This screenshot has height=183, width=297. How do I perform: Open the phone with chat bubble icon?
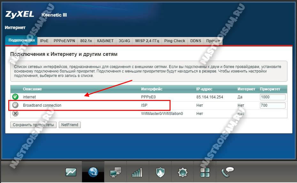click(x=227, y=172)
